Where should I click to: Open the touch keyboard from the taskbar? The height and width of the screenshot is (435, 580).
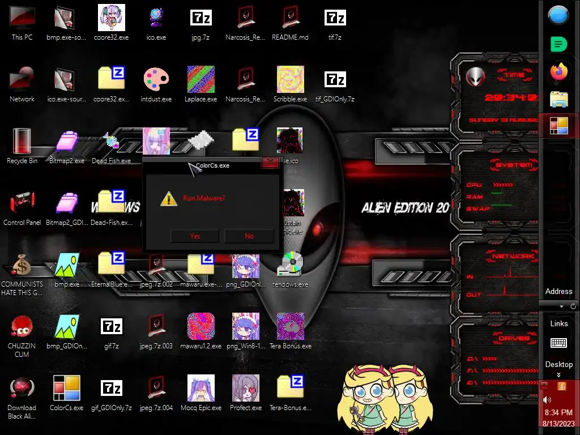(x=558, y=343)
